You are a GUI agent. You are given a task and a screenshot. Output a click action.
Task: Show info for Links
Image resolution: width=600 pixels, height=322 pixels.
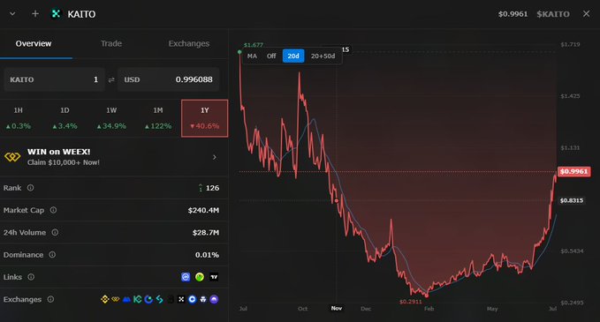pos(31,277)
